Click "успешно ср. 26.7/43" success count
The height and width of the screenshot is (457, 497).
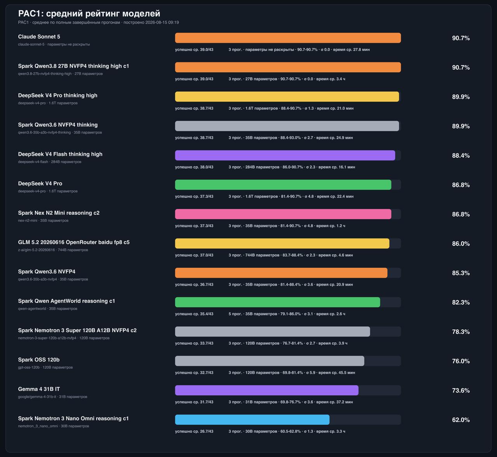[194, 431]
